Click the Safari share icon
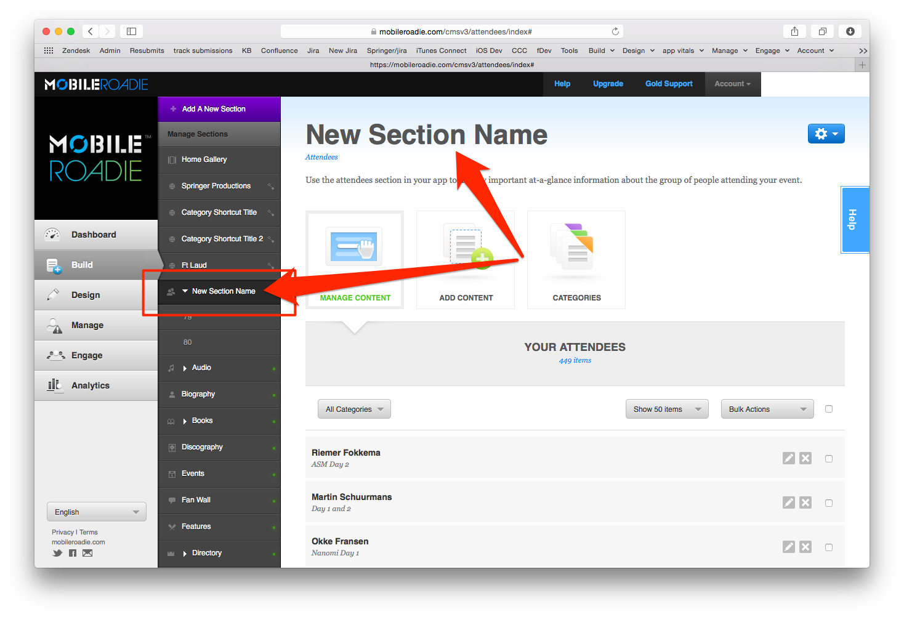 tap(794, 31)
